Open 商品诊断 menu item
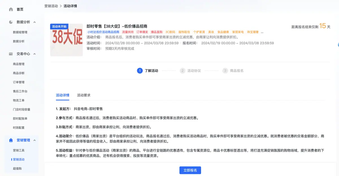Screen dimensions: 339x176 tap(19, 73)
